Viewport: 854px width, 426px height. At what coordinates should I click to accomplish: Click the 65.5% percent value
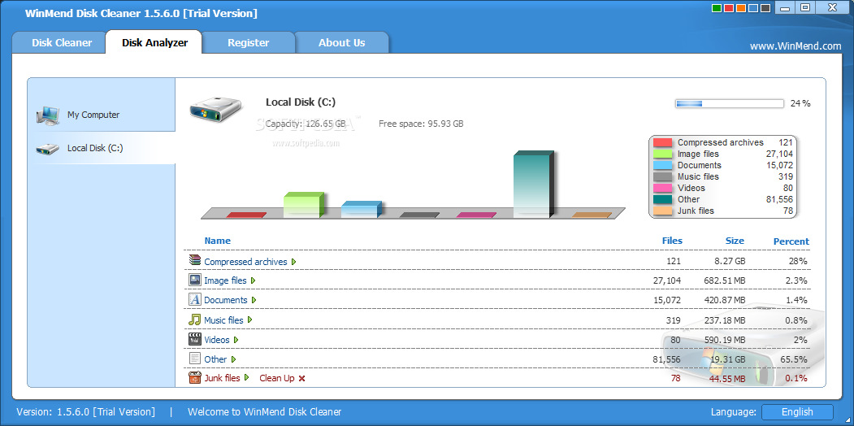794,359
